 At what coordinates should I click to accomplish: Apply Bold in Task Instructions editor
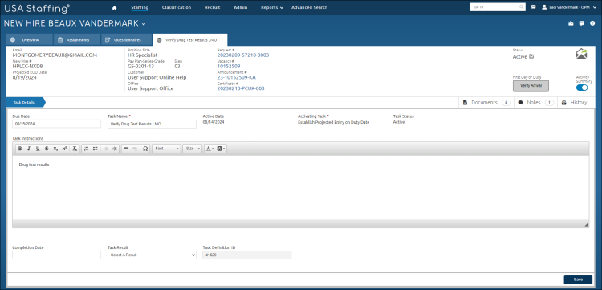[x=20, y=149]
